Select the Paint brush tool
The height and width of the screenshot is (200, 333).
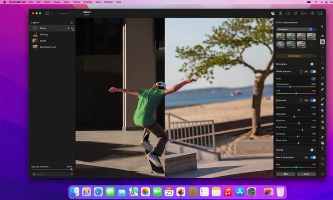(322, 78)
